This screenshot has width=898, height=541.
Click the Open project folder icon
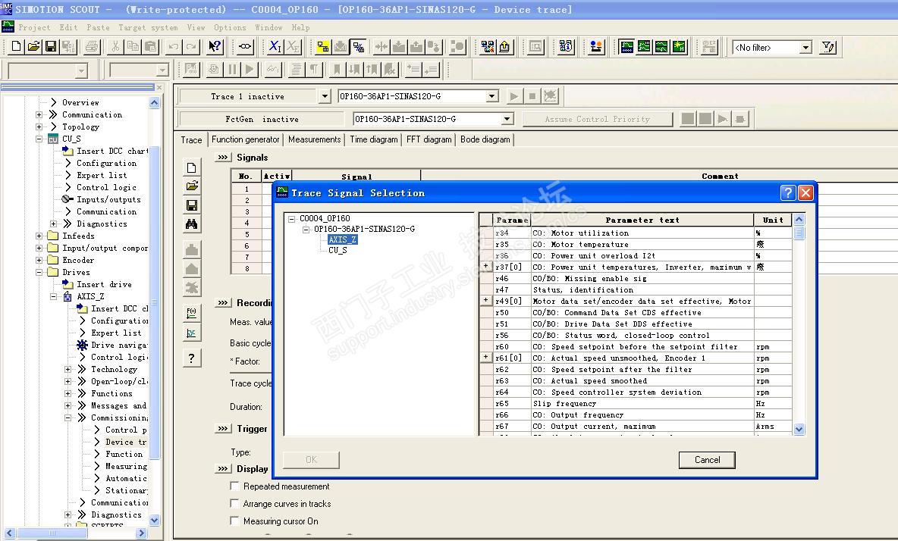pyautogui.click(x=34, y=46)
